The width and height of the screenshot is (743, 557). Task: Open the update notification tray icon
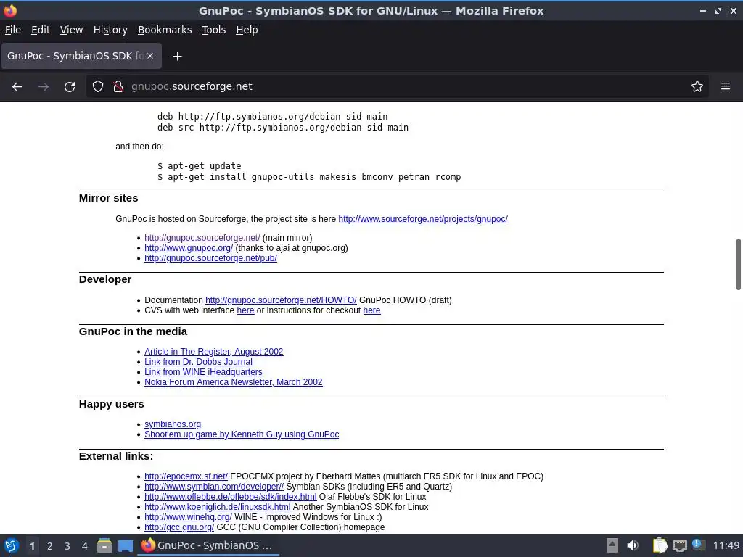[698, 545]
